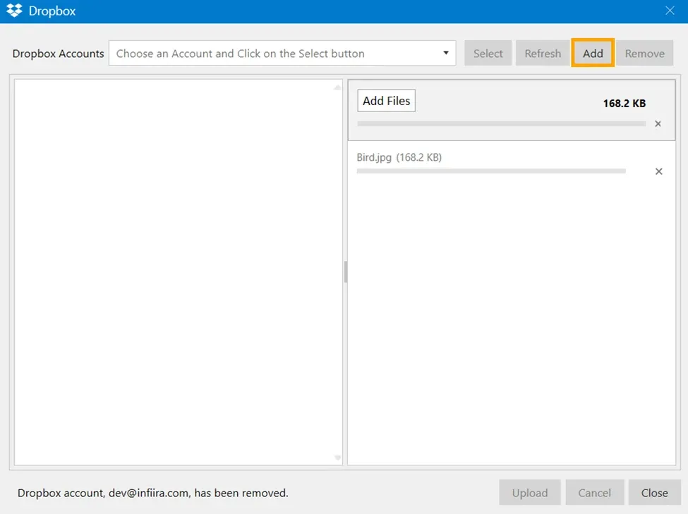Click the Dropbox logo icon in title bar
The height and width of the screenshot is (514, 688).
tap(14, 11)
